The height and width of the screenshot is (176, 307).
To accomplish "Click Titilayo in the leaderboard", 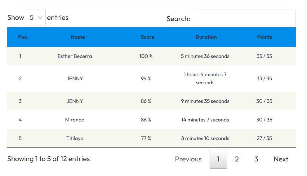I will coord(75,138).
